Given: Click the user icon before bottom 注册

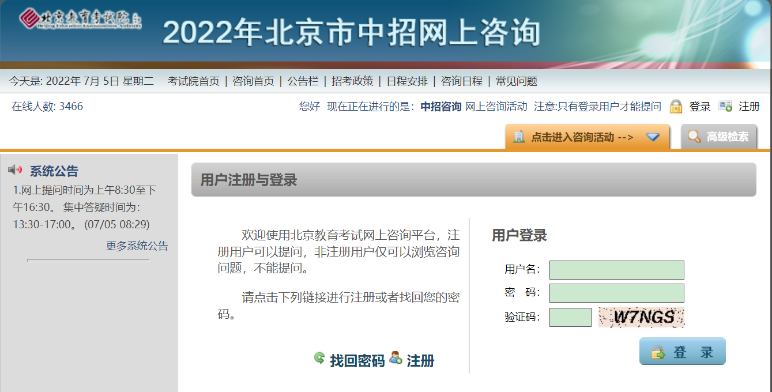Looking at the screenshot, I should (396, 358).
